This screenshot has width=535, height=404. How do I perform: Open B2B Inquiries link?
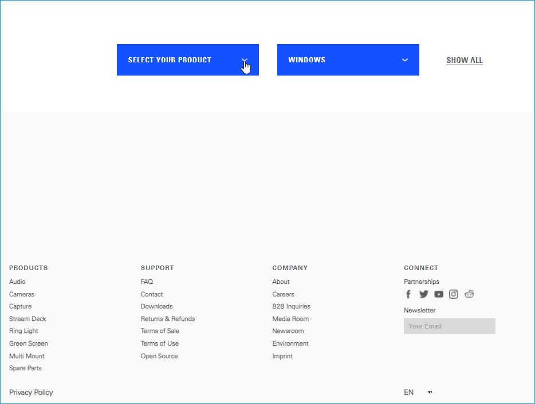pyautogui.click(x=292, y=307)
